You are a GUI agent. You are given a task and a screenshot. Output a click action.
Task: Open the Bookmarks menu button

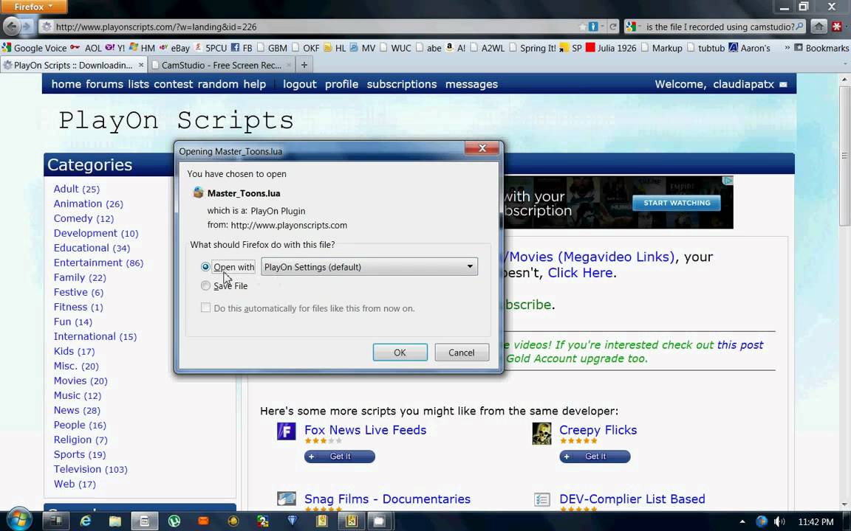(x=821, y=48)
